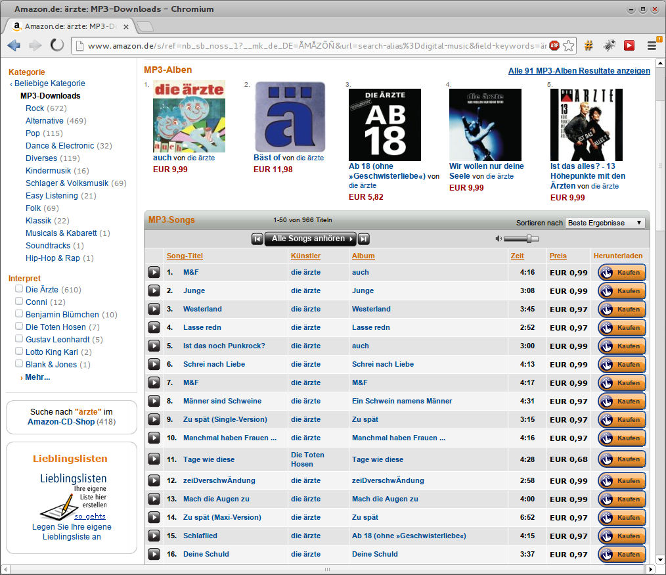Select the Rock category
This screenshot has height=575, width=666.
(x=35, y=108)
